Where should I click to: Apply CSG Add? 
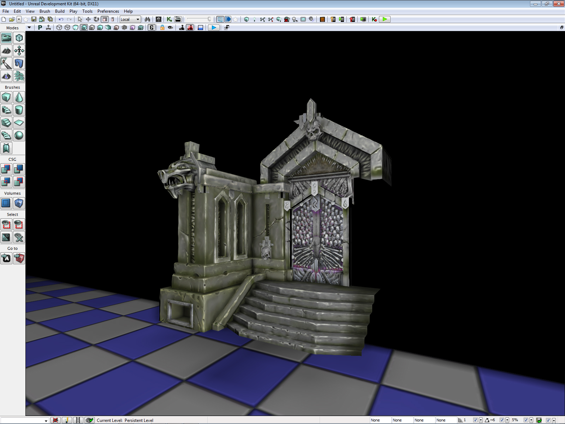(6, 169)
